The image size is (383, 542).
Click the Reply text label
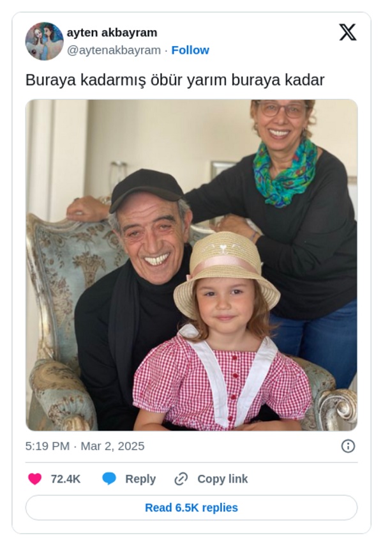click(140, 479)
